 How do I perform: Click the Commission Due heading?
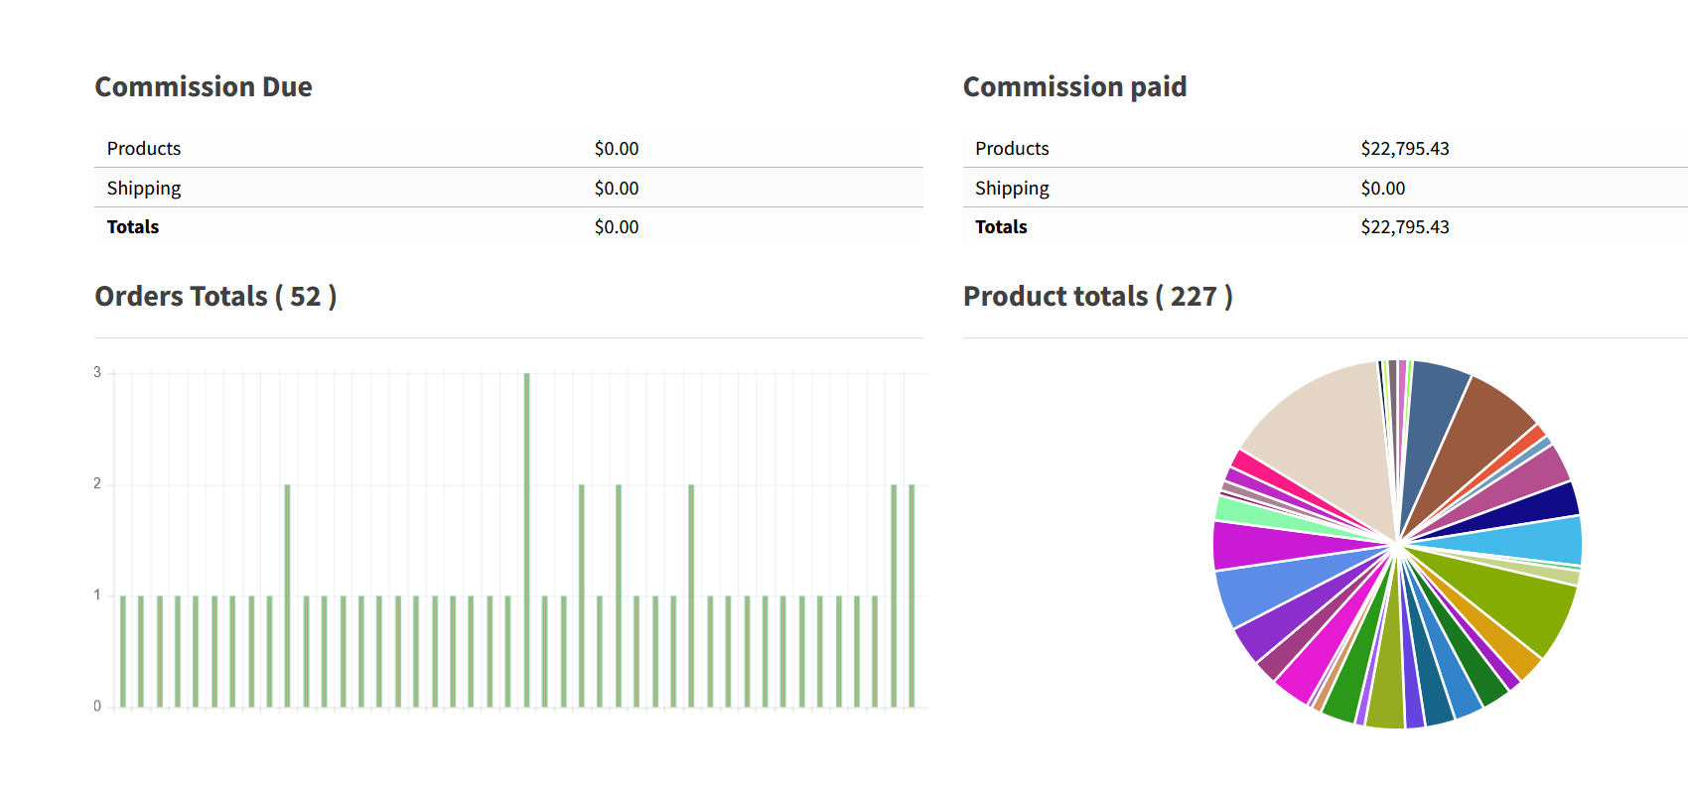[x=204, y=87]
